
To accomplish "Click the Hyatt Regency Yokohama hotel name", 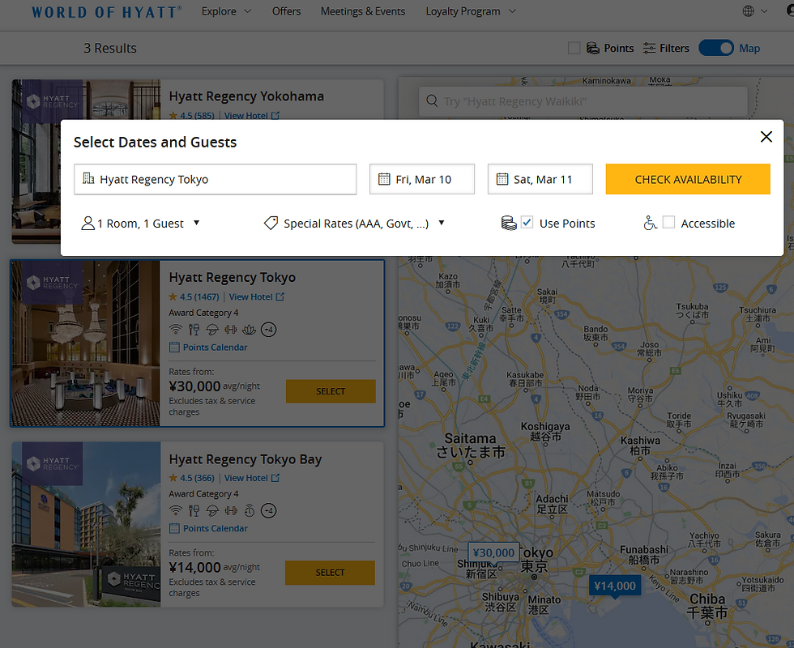I will point(246,96).
